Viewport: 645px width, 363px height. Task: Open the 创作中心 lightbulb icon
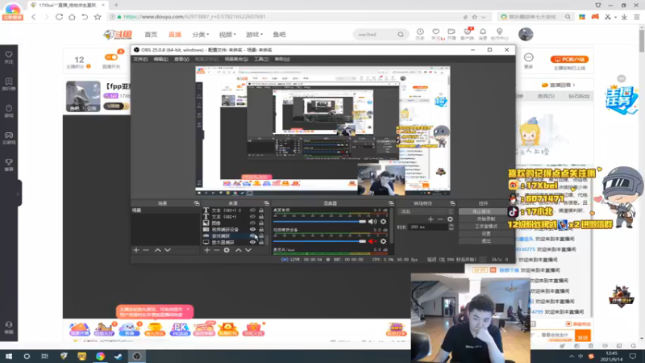tap(499, 34)
